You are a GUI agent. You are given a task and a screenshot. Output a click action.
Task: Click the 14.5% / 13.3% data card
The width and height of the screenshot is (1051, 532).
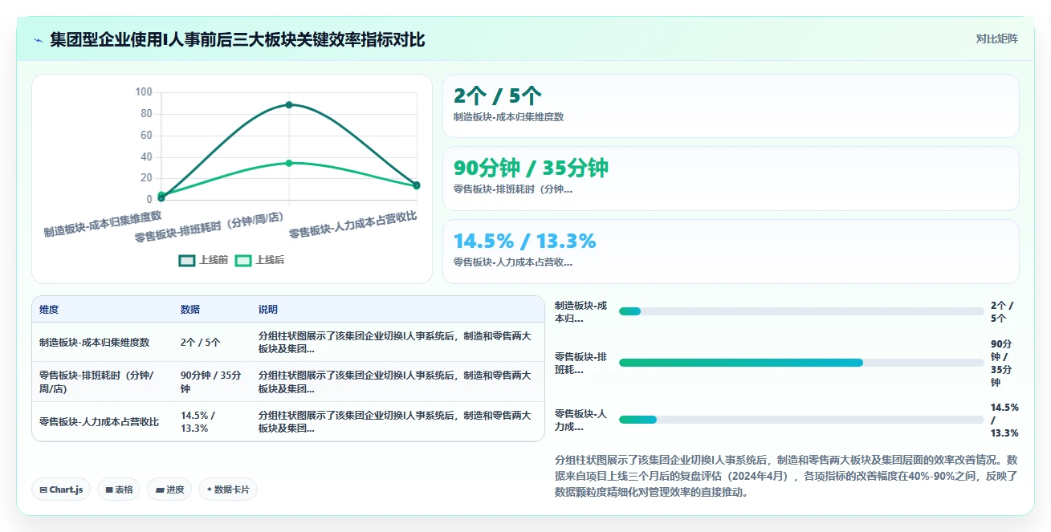coord(731,251)
